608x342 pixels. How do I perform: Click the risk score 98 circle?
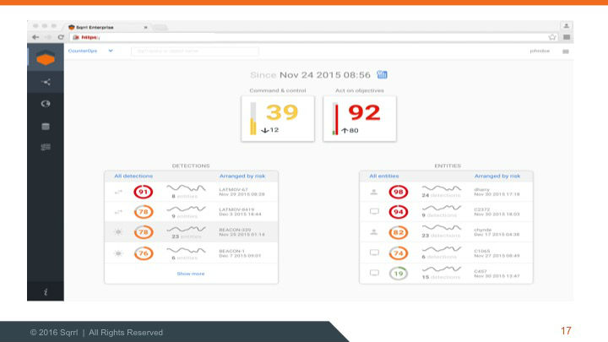tap(399, 192)
